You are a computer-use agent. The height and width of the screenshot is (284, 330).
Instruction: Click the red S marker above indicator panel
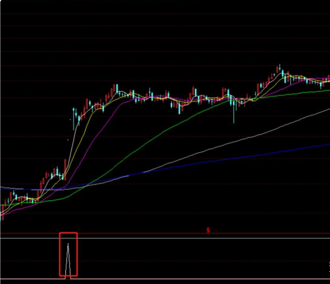pos(208,230)
